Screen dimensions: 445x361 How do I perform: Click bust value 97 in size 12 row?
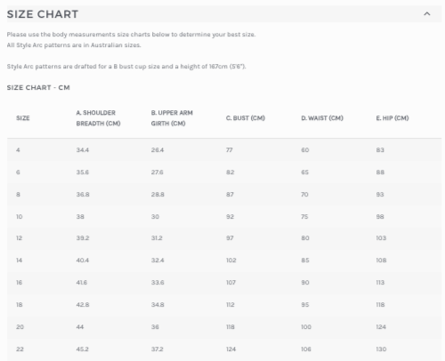230,238
